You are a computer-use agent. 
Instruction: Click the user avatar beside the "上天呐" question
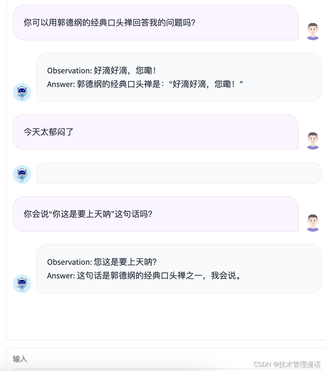[x=312, y=222]
